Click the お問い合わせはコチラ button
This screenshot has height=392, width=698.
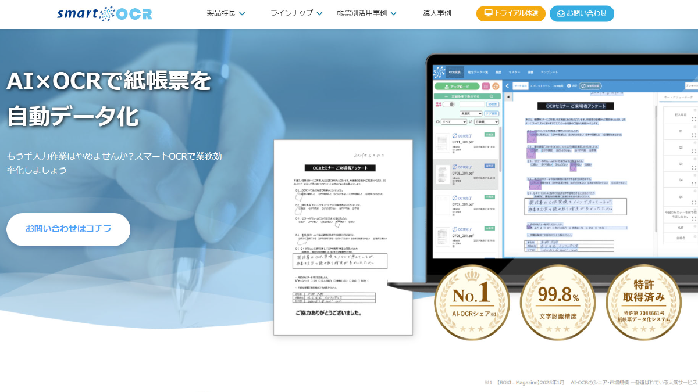[x=68, y=229]
